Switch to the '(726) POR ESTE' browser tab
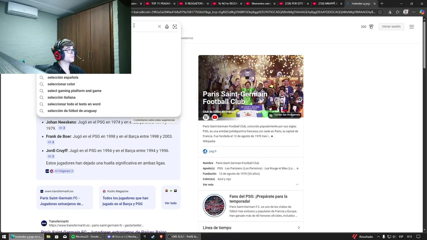The width and height of the screenshot is (427, 240). [295, 4]
